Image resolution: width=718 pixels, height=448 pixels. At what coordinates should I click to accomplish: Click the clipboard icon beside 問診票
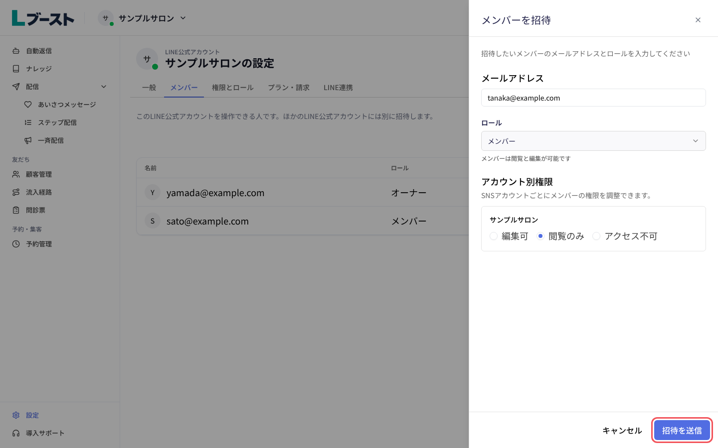coord(16,210)
